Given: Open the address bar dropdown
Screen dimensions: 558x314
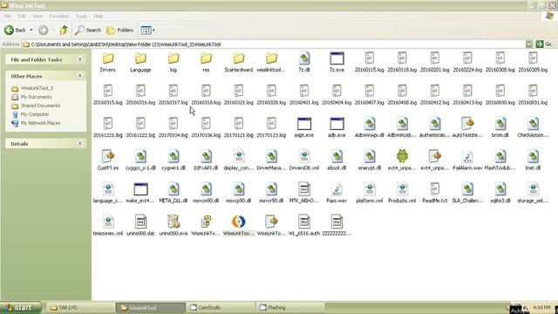Looking at the screenshot, I should [529, 44].
